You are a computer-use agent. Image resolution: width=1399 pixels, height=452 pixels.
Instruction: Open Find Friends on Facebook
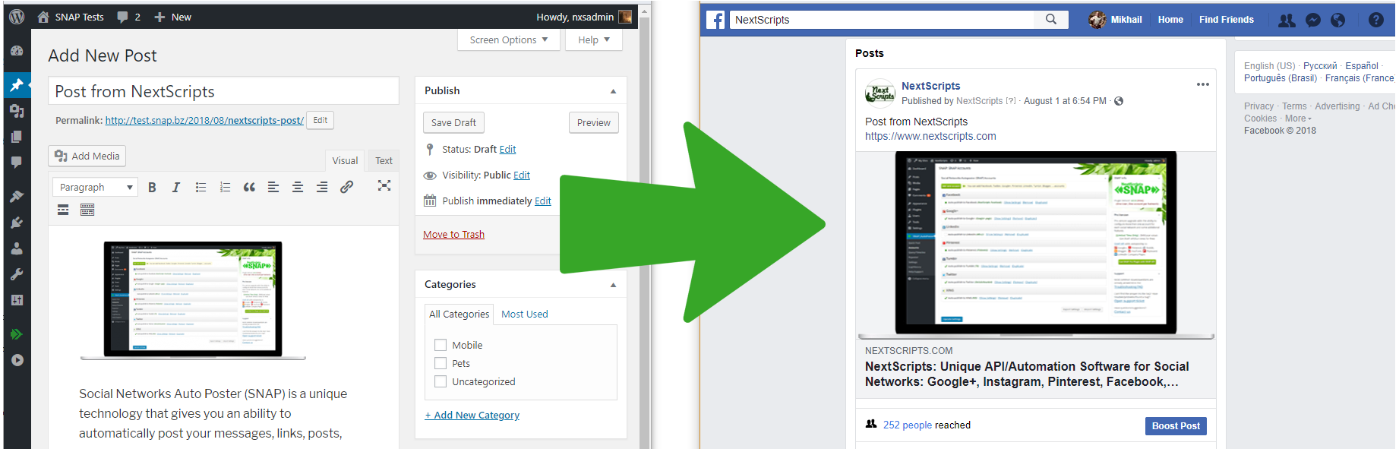(1227, 20)
